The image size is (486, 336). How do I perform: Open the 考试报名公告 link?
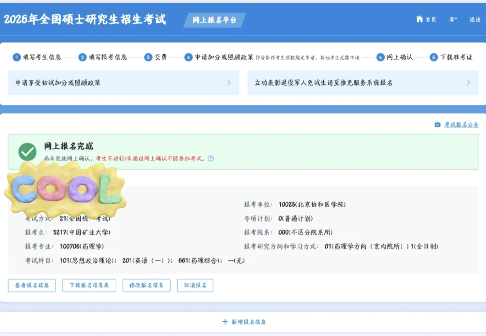tap(461, 124)
